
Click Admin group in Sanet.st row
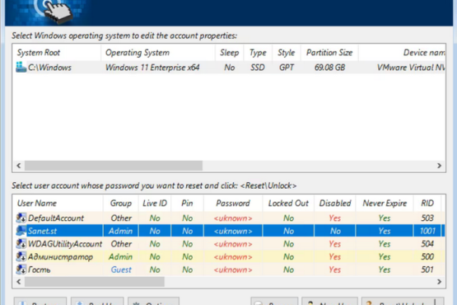click(121, 231)
